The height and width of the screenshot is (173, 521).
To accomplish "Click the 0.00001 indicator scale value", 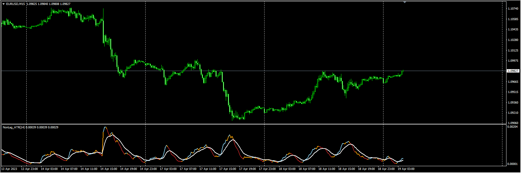I will 513,164.
